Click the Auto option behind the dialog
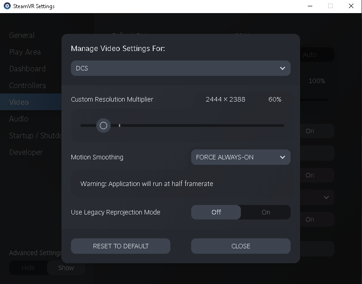This screenshot has height=284, width=362. (x=310, y=55)
